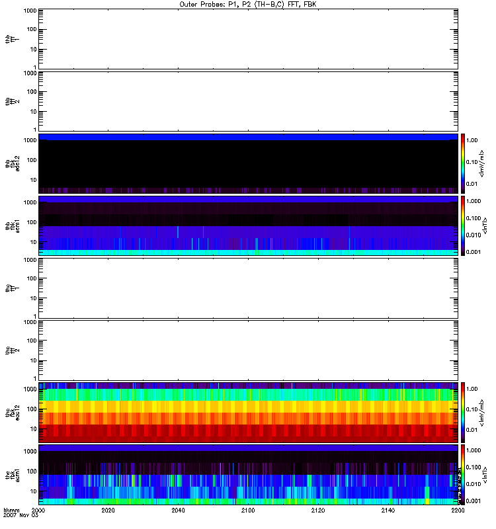Click the thb scm1 nT color bar
The width and height of the screenshot is (496, 529).
click(463, 225)
